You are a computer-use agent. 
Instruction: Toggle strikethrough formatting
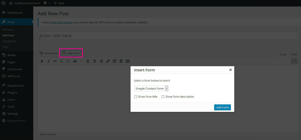pos(55,61)
